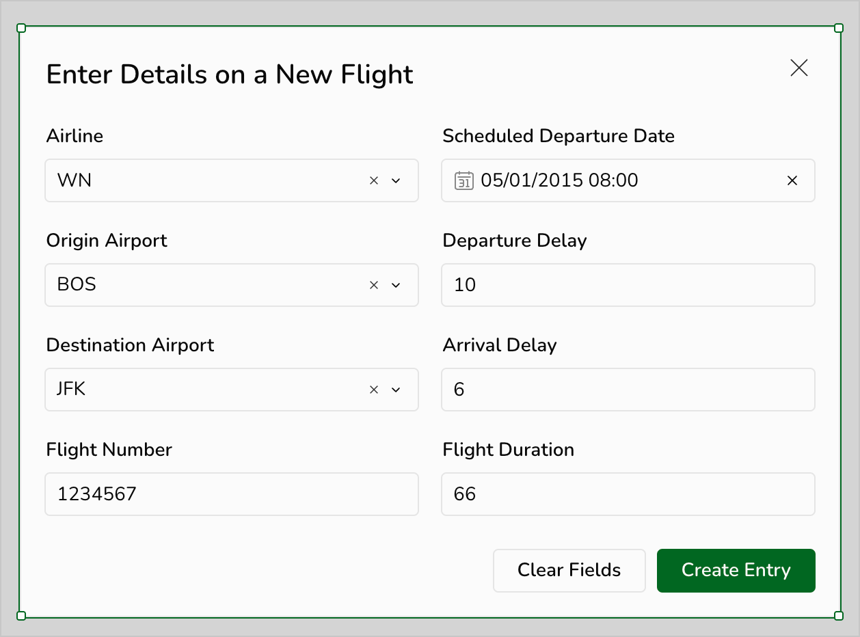
Task: Click the Flight Duration input field
Action: pos(628,494)
